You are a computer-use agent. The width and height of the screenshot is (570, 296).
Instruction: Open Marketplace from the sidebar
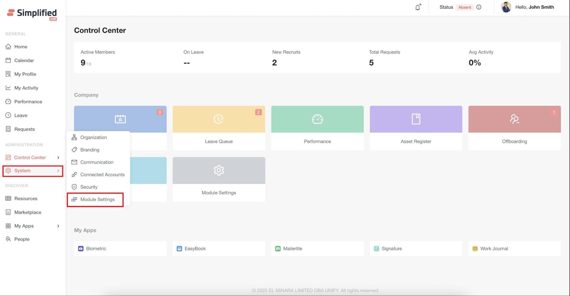(x=28, y=212)
